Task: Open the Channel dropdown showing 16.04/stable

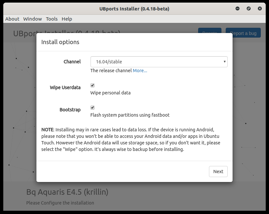Action: (x=159, y=62)
